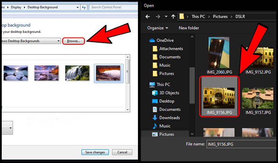Screen dimensions: 278x163
Task: Click Up one level arrow in Open dialog
Action: tap(173, 17)
